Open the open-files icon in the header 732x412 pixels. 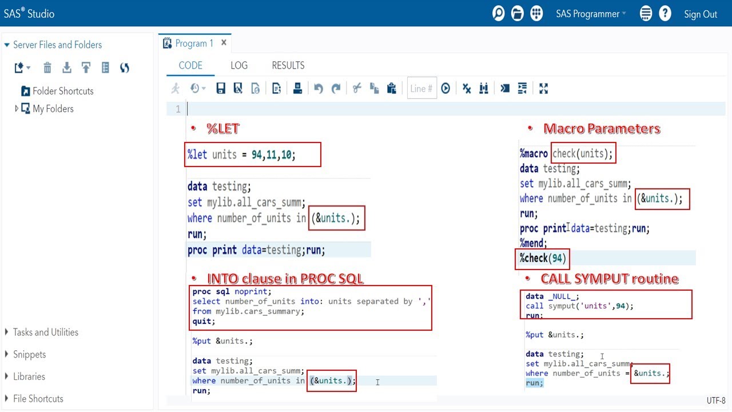tap(518, 13)
